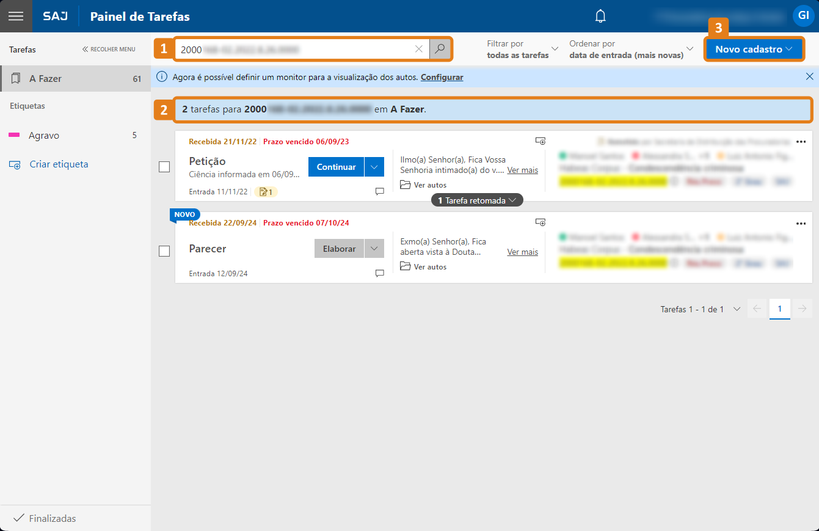Open Finalizadas task list
This screenshot has height=531, width=819.
point(52,518)
